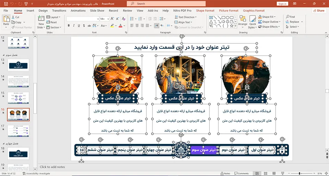
Task: Click the bullets list icon
Action: [x=132, y=19]
